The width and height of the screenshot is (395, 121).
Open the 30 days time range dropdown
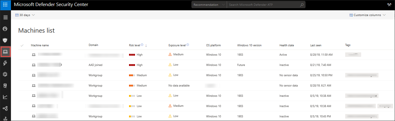click(25, 15)
